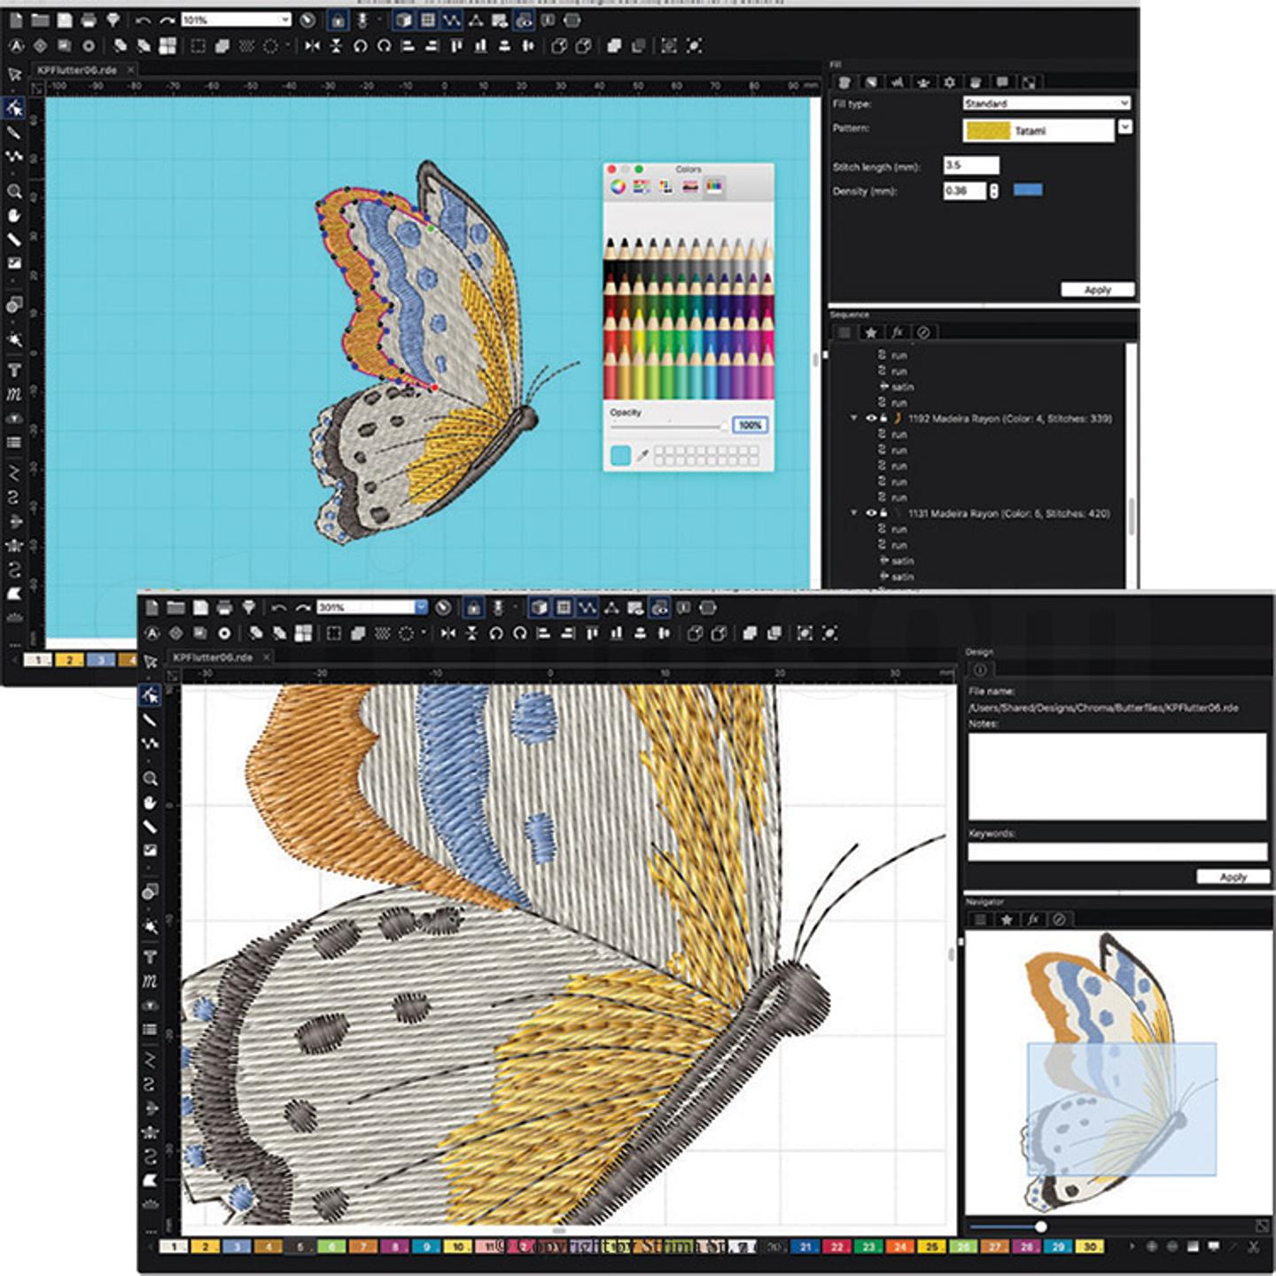
Task: Open the zoom level dropdown showing 301%
Action: (421, 608)
